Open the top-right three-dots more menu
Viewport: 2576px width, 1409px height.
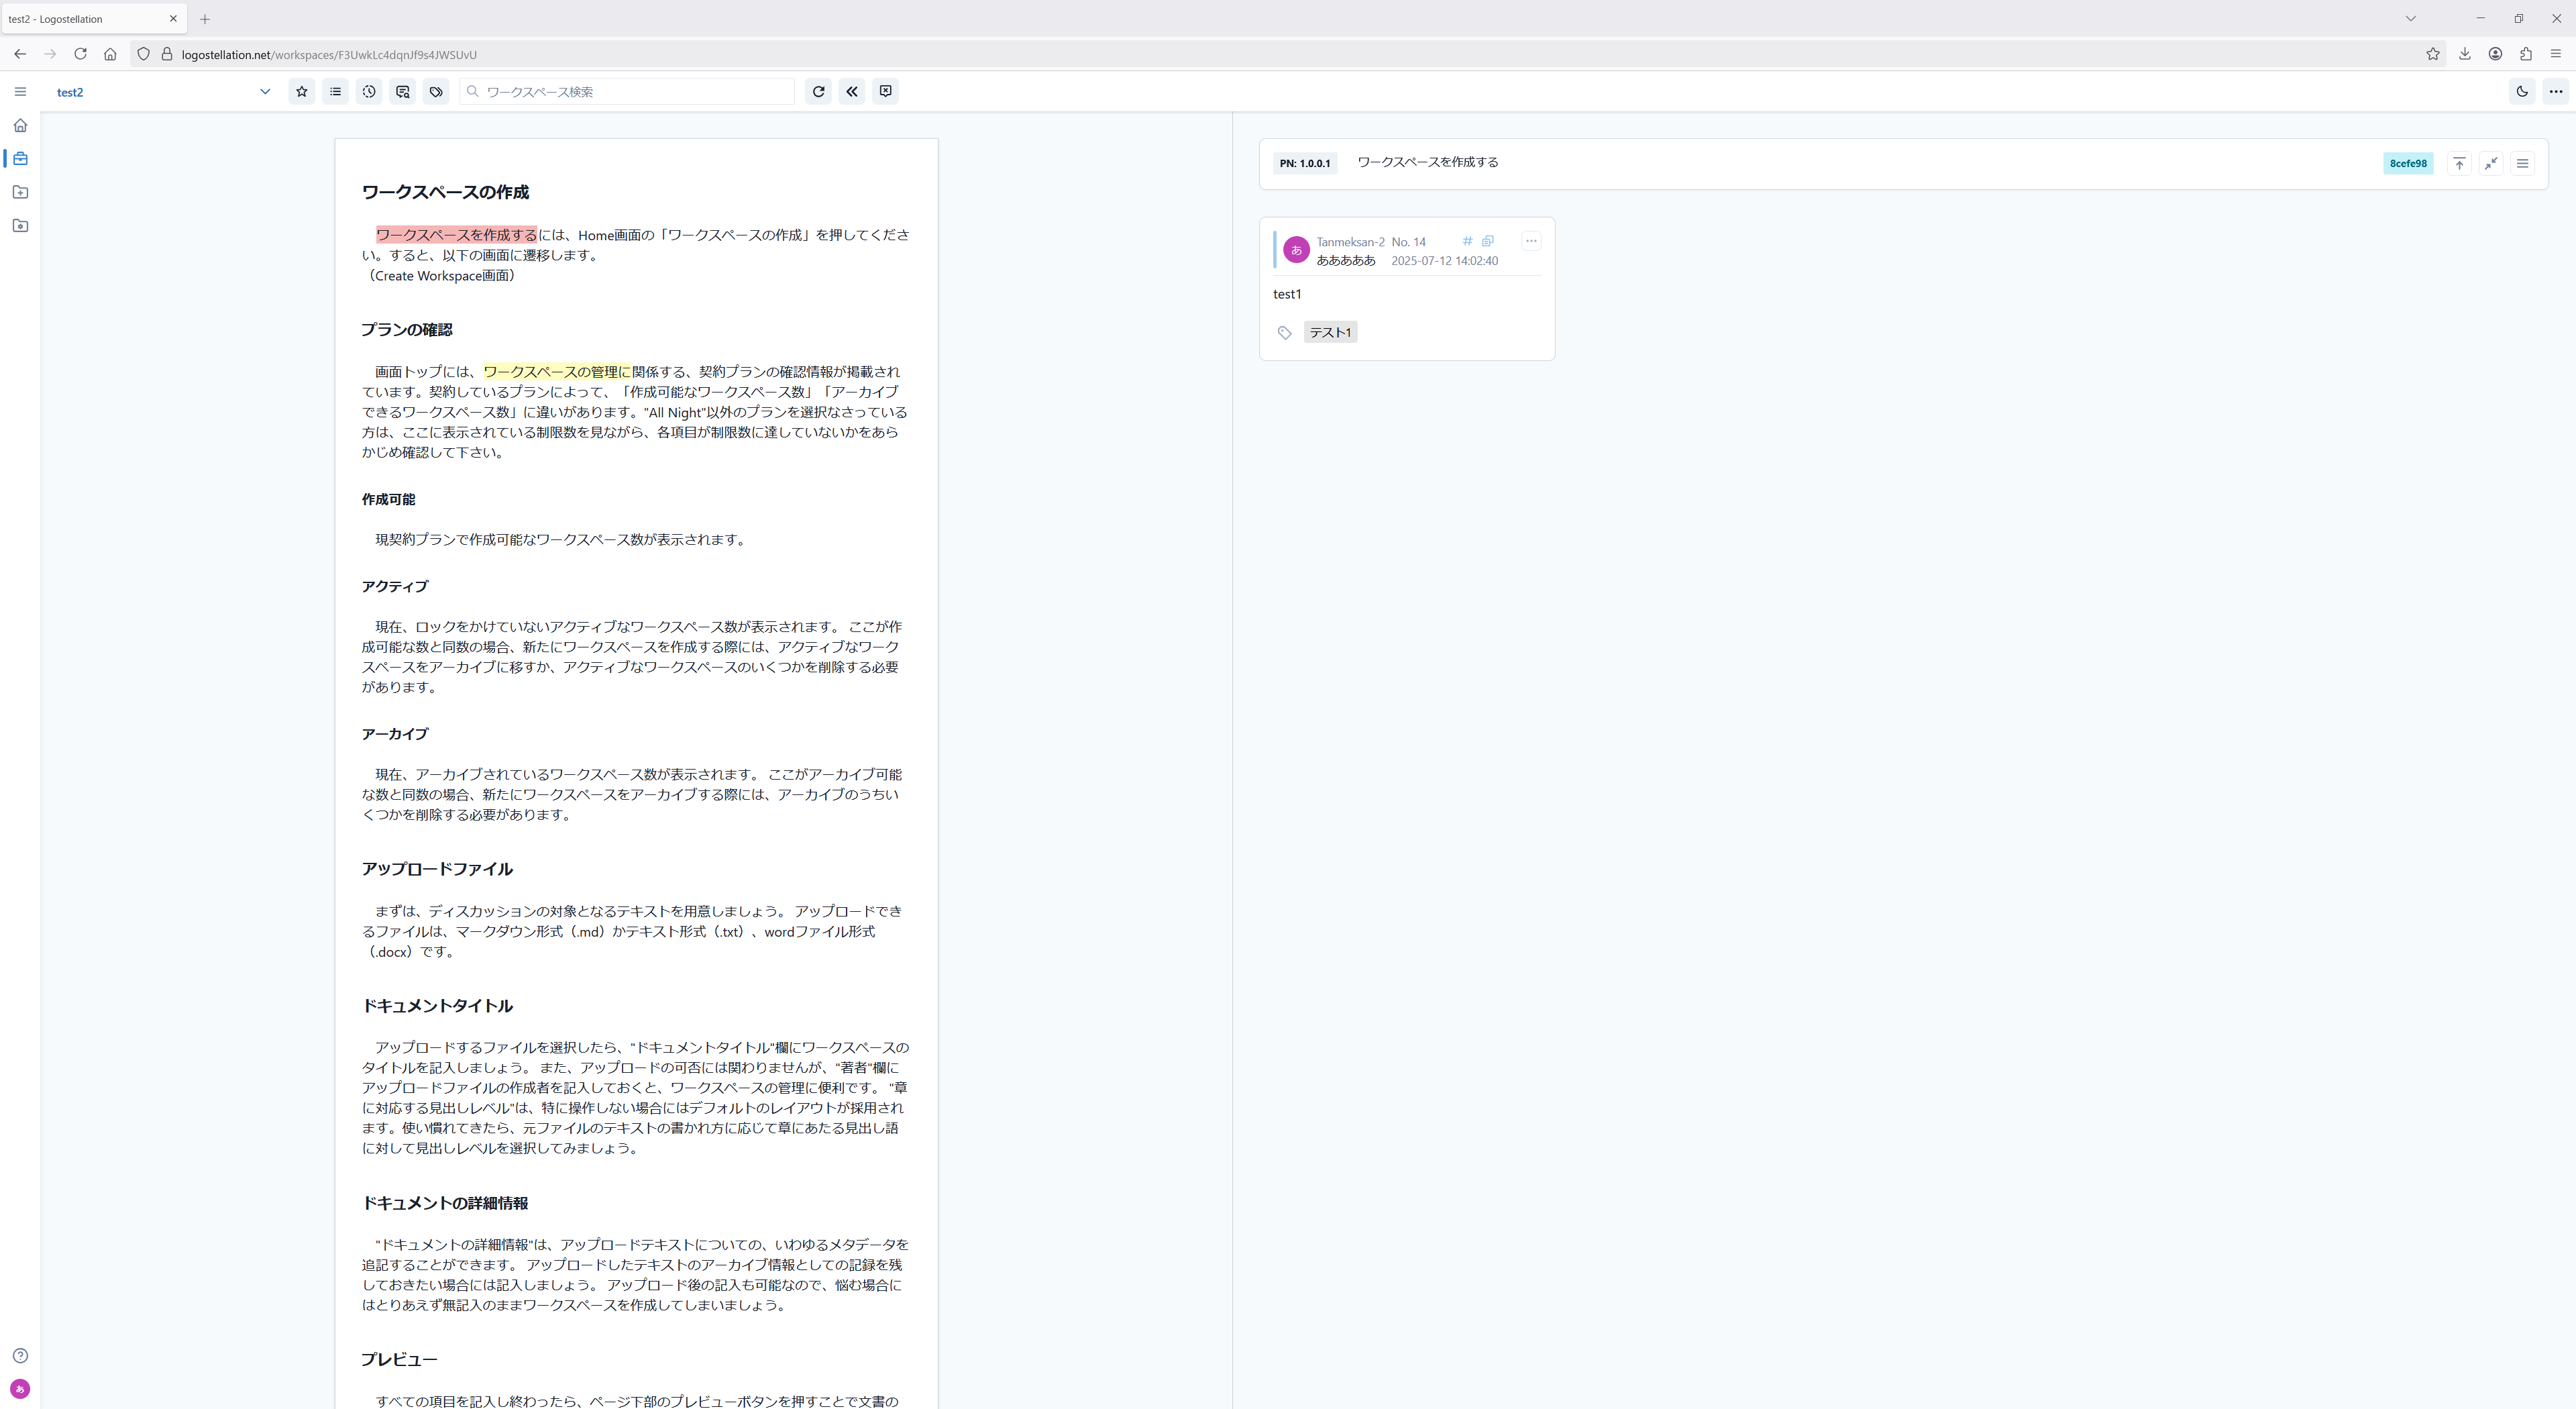coord(2556,91)
